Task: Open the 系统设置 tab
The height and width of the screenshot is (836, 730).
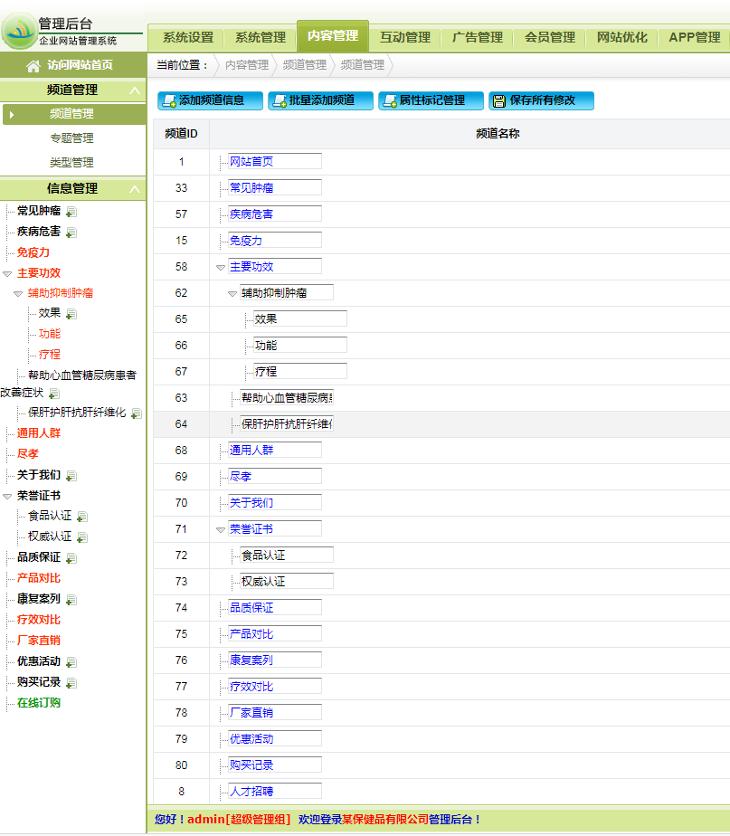Action: [187, 37]
